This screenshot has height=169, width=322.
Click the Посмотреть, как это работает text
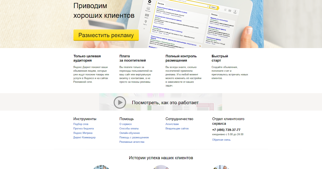click(165, 102)
